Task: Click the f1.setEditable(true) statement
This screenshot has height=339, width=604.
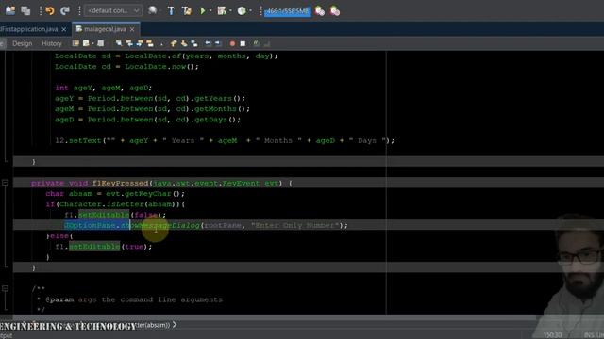Action: click(104, 247)
